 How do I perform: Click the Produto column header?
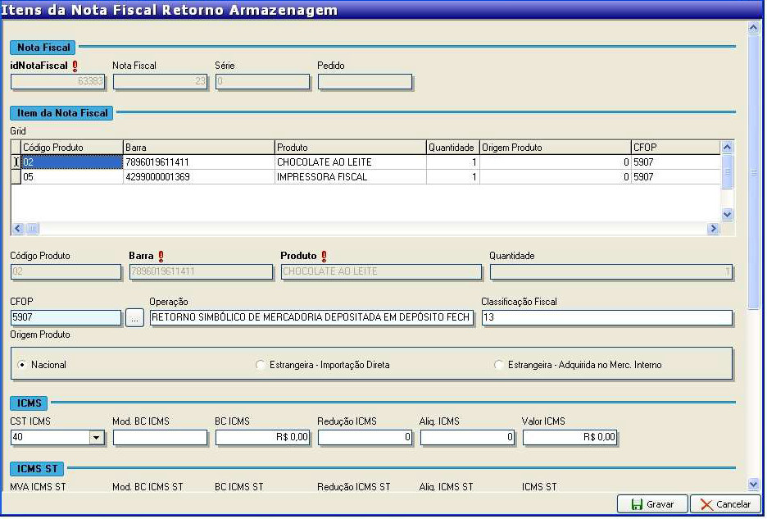[x=350, y=148]
